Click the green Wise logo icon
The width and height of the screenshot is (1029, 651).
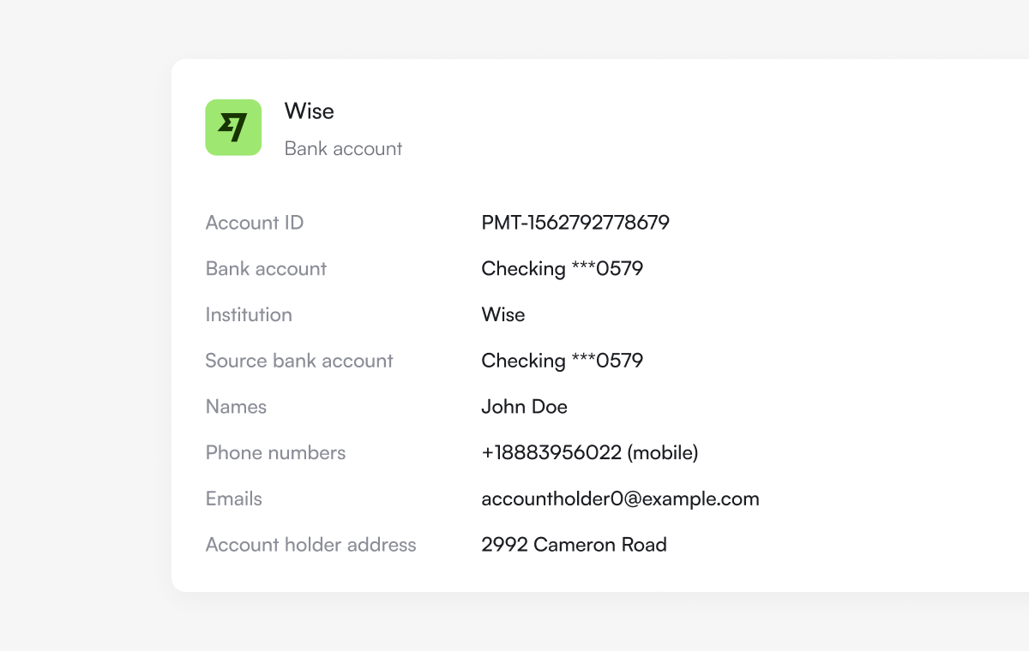pos(233,128)
